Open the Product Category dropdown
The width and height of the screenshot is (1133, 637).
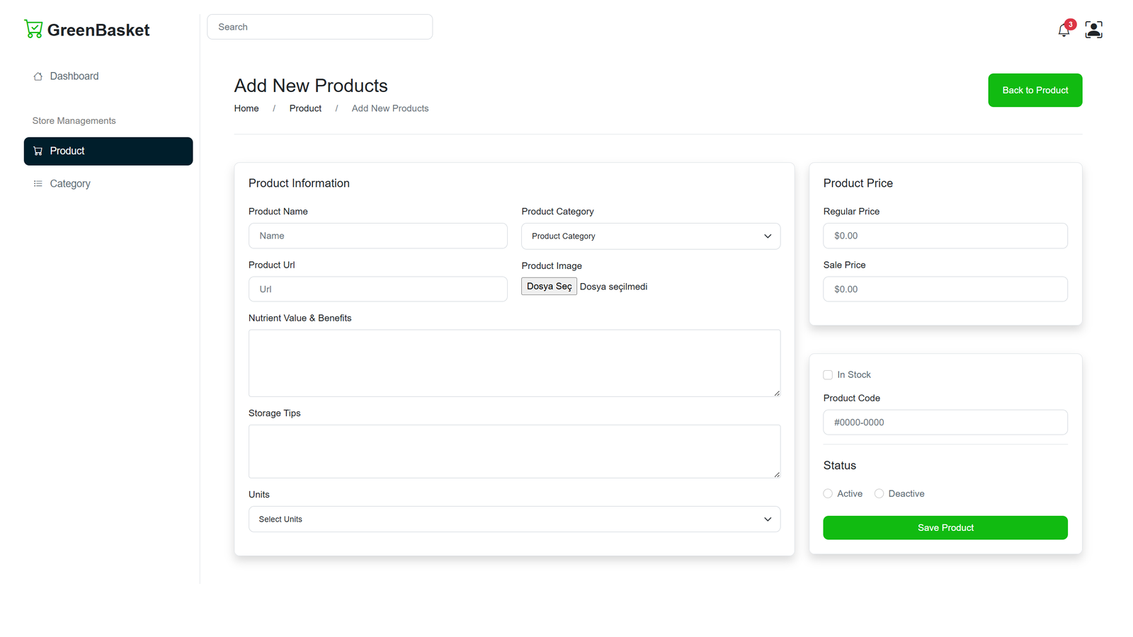650,236
